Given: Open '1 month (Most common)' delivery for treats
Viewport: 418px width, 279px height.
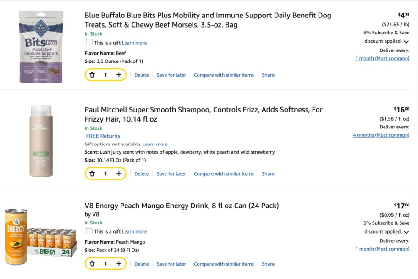Looking at the screenshot, I should click(x=382, y=58).
